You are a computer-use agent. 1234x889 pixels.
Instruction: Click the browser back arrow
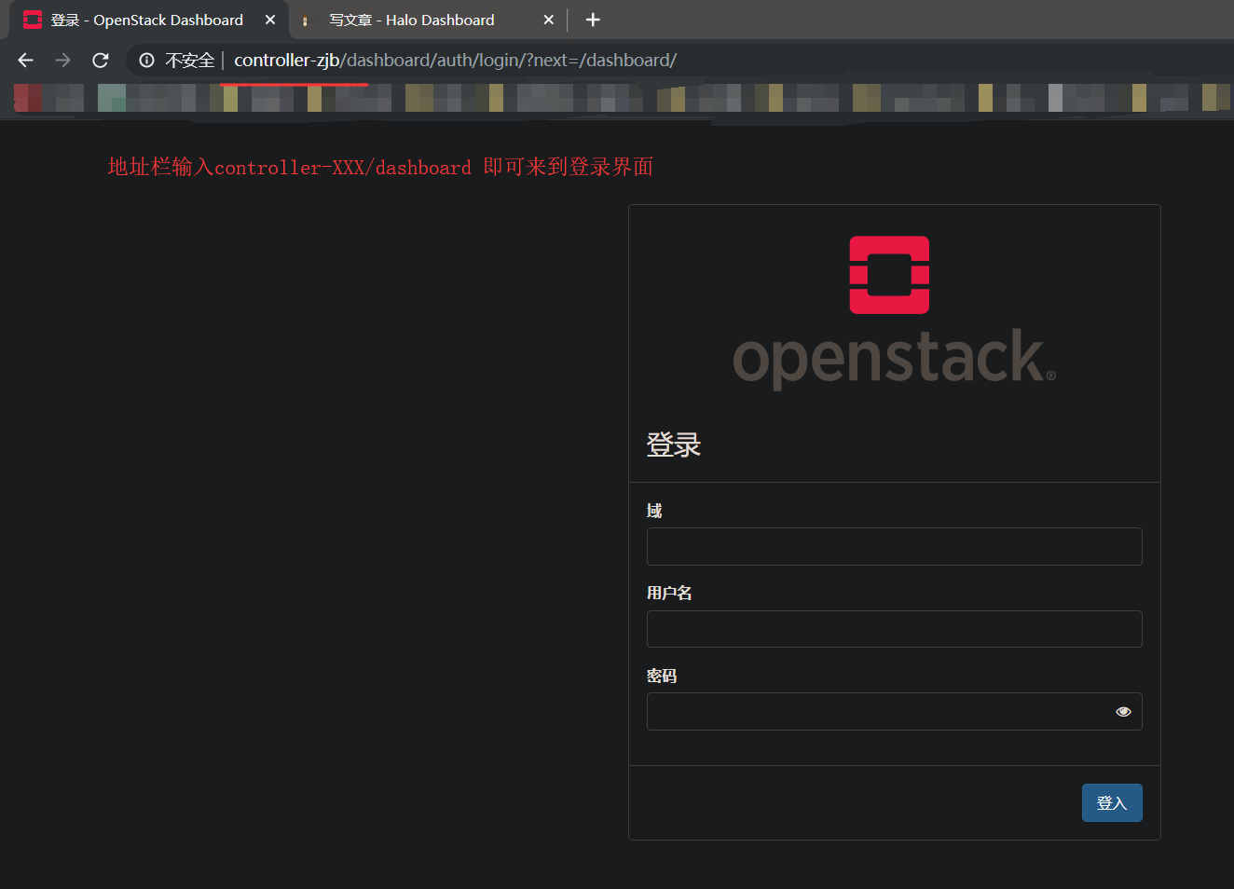click(25, 61)
